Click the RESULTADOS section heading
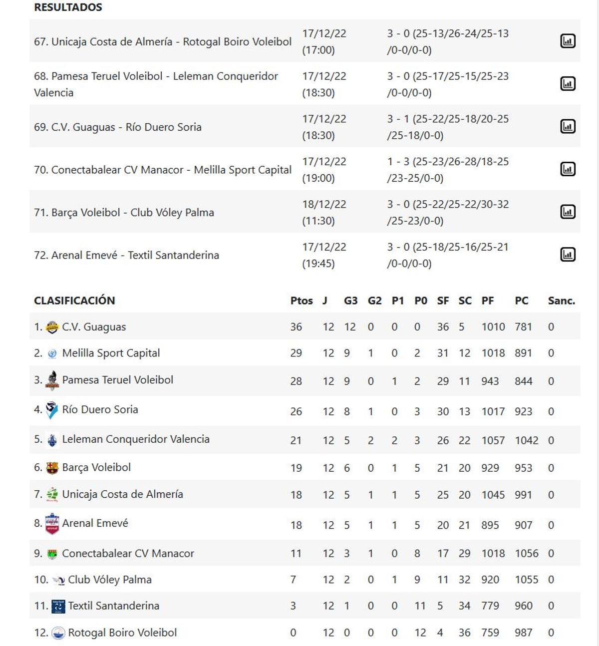 pyautogui.click(x=67, y=7)
